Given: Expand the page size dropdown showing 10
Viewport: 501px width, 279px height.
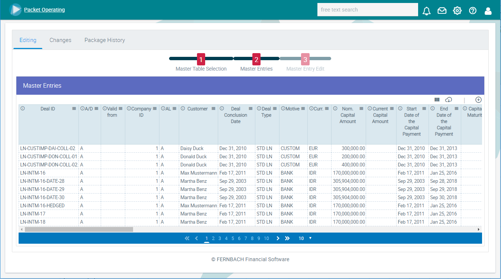Looking at the screenshot, I should pos(305,238).
